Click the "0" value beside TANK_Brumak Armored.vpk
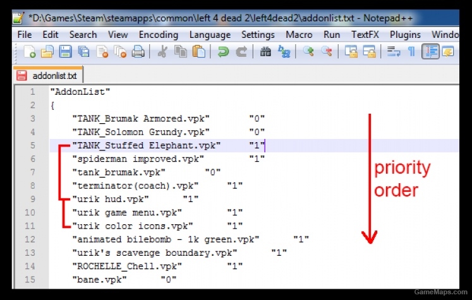The width and height of the screenshot is (472, 300). click(257, 119)
